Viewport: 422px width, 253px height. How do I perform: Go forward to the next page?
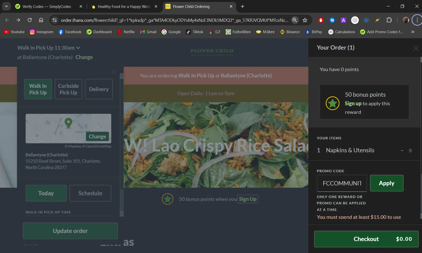pyautogui.click(x=18, y=20)
